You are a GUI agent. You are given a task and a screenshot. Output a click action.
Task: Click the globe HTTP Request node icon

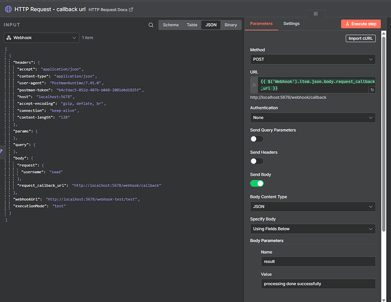pos(8,10)
